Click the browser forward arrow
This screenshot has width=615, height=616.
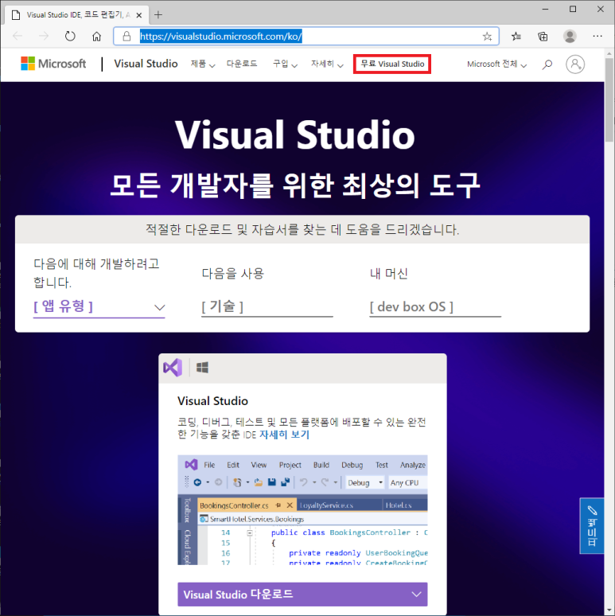(44, 37)
